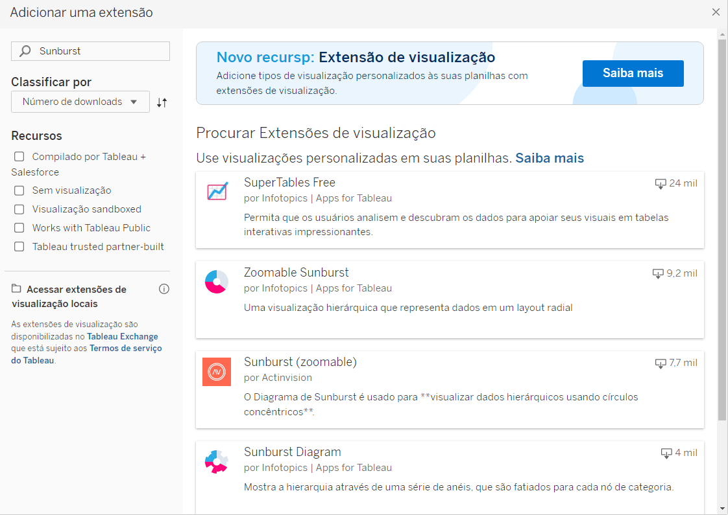Screen dimensions: 728x515
Task: Click the sort order toggle arrows icon
Action: (162, 102)
